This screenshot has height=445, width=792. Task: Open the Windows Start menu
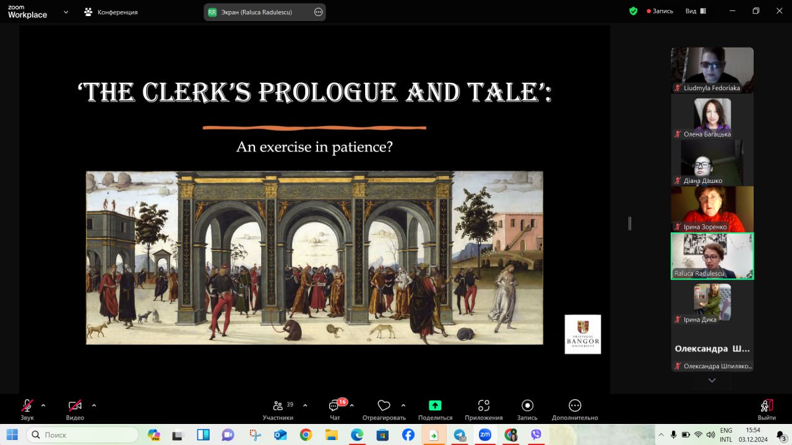[12, 434]
